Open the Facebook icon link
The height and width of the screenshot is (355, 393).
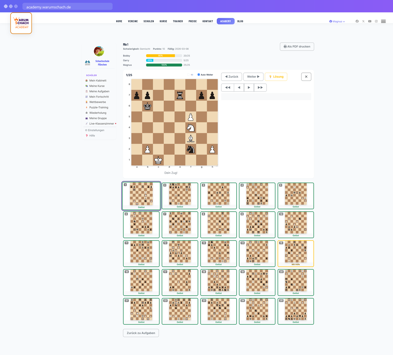click(x=357, y=21)
